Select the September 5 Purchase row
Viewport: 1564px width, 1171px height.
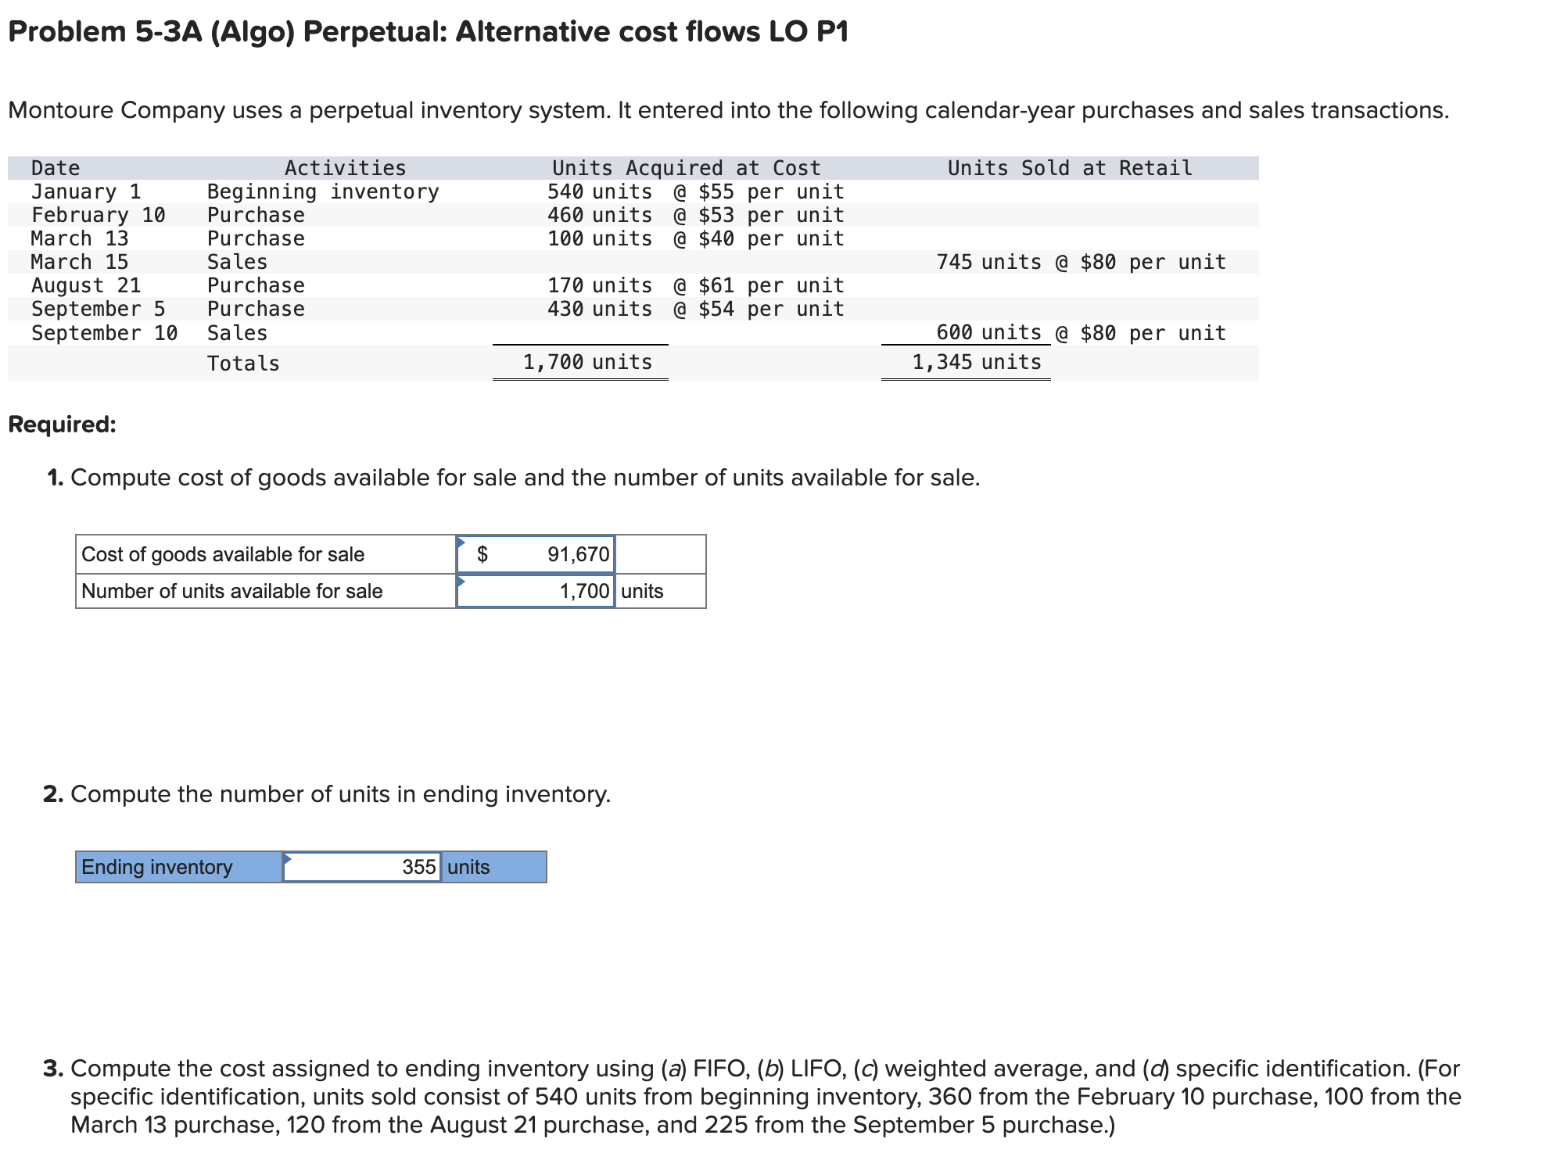point(256,308)
